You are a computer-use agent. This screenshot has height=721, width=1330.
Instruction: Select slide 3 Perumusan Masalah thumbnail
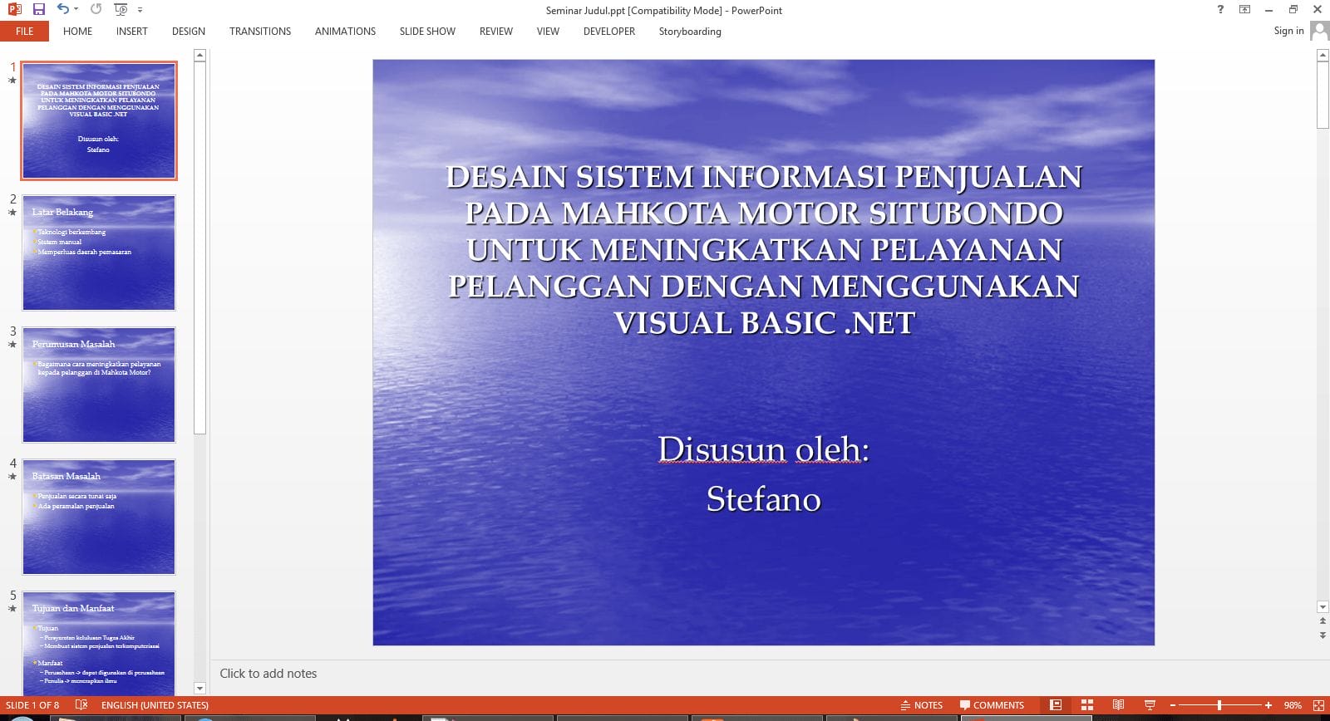pos(99,385)
